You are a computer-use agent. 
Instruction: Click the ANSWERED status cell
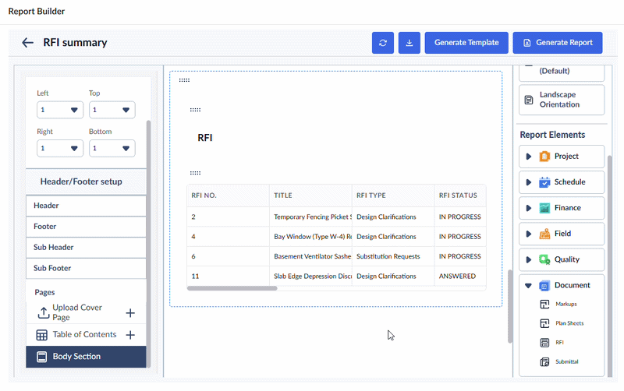(460, 277)
